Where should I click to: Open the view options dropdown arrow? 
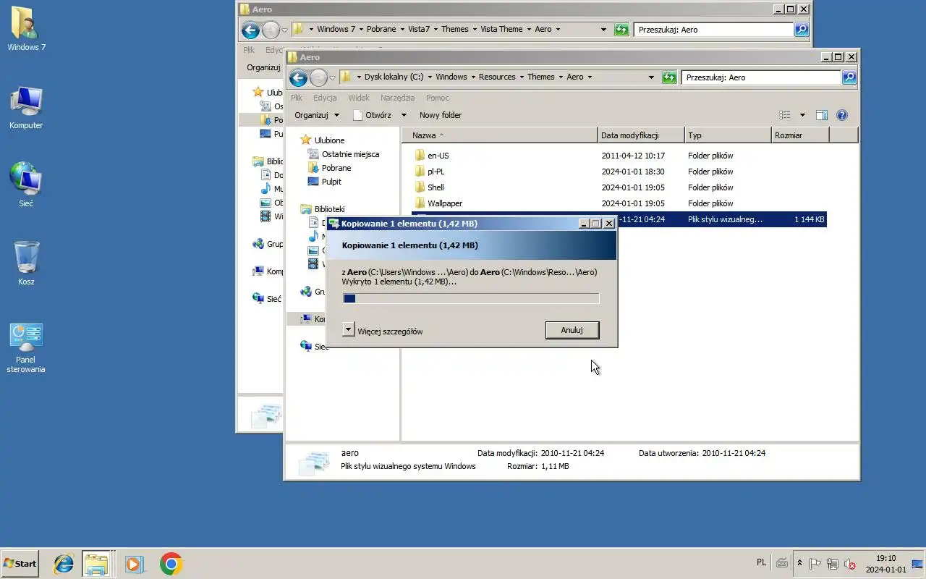click(802, 115)
